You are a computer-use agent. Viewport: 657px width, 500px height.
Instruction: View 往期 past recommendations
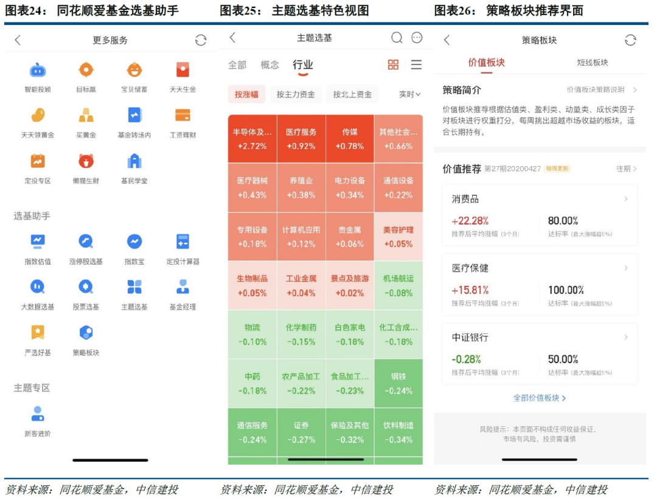[x=627, y=168]
